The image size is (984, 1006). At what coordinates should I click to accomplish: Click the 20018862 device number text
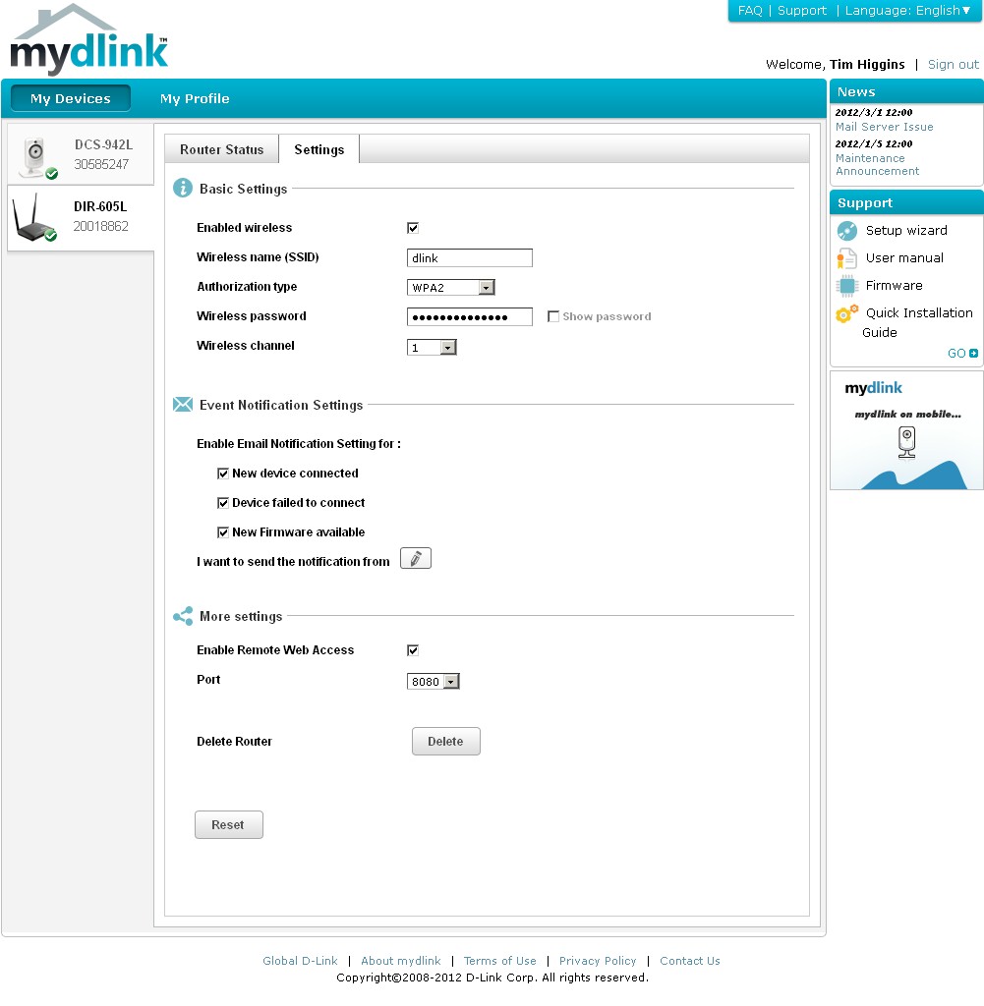[101, 226]
